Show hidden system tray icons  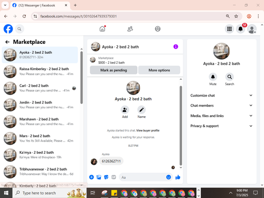(x=230, y=193)
